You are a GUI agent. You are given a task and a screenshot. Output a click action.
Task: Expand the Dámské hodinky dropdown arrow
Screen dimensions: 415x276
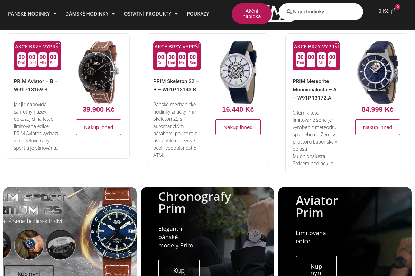click(x=113, y=14)
